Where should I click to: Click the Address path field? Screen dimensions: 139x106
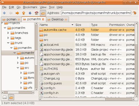[96, 13]
